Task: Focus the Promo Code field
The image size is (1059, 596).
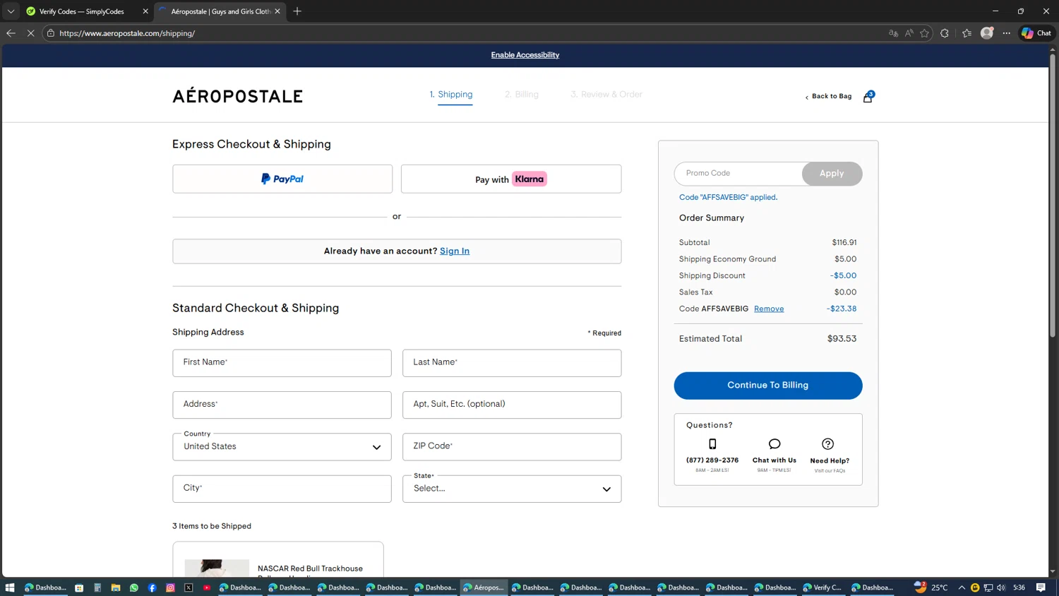Action: click(738, 174)
